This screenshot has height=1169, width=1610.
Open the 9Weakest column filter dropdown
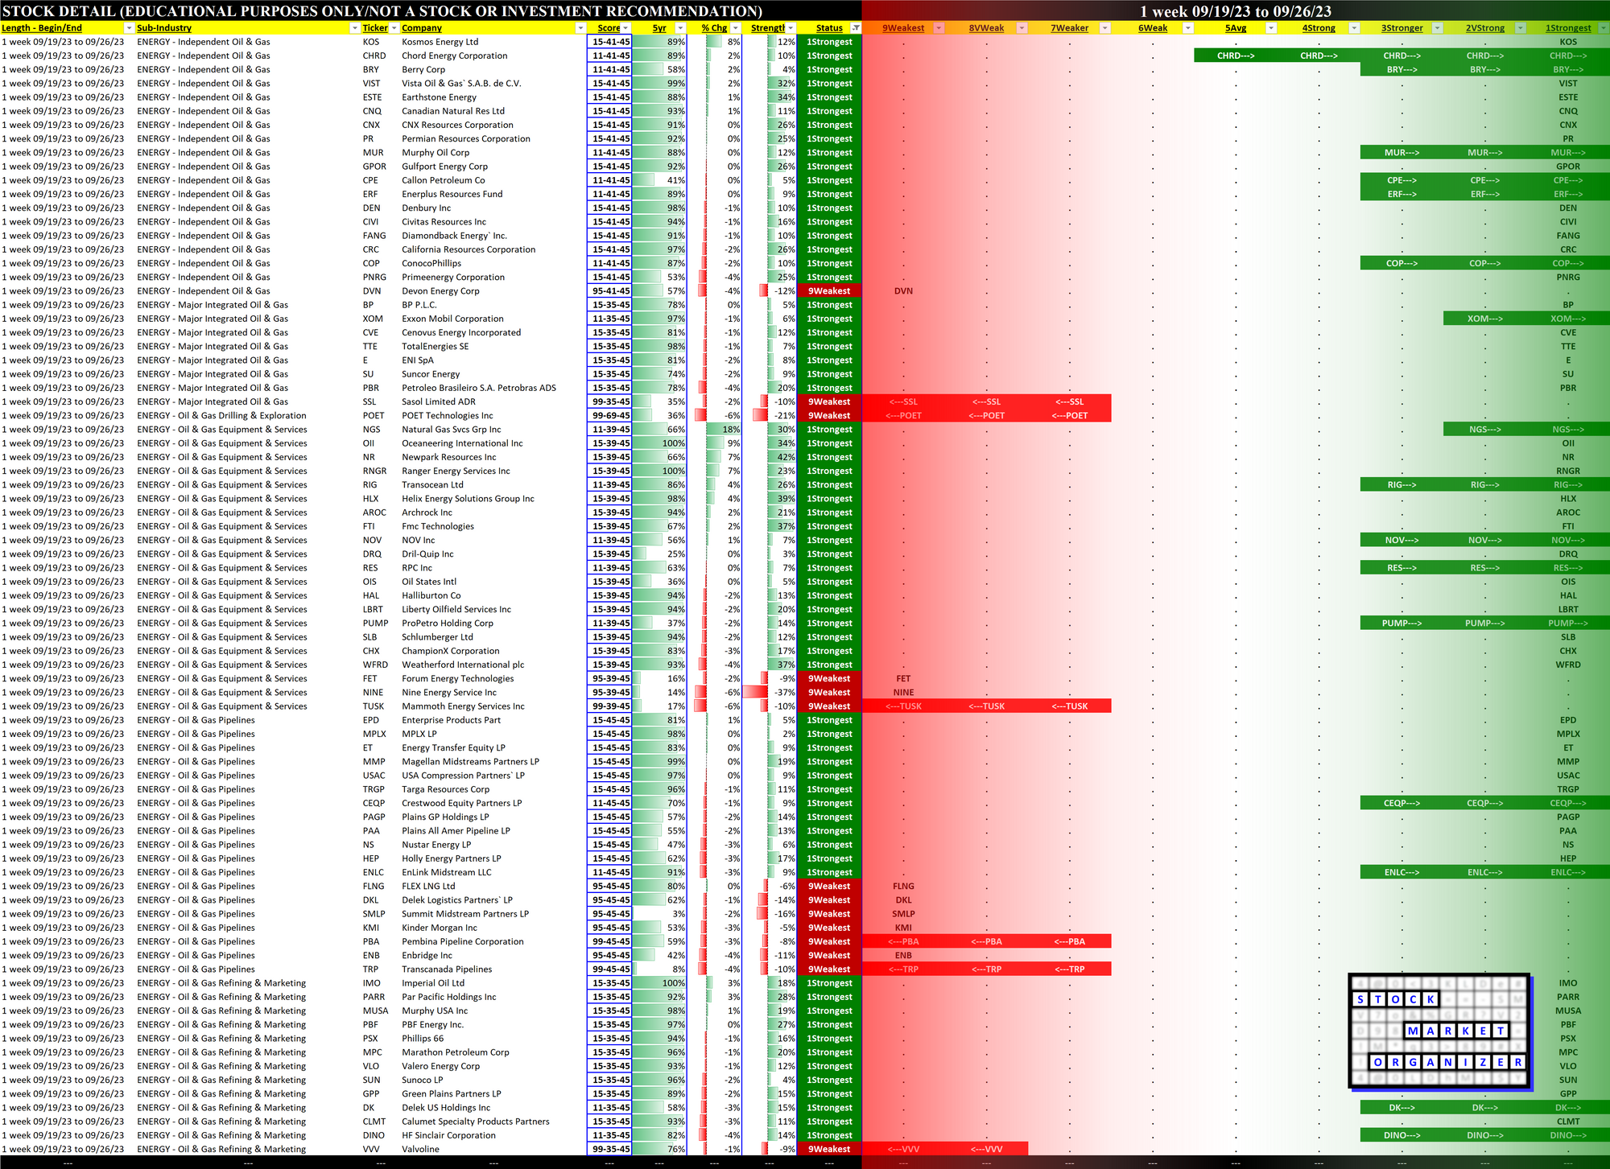939,28
